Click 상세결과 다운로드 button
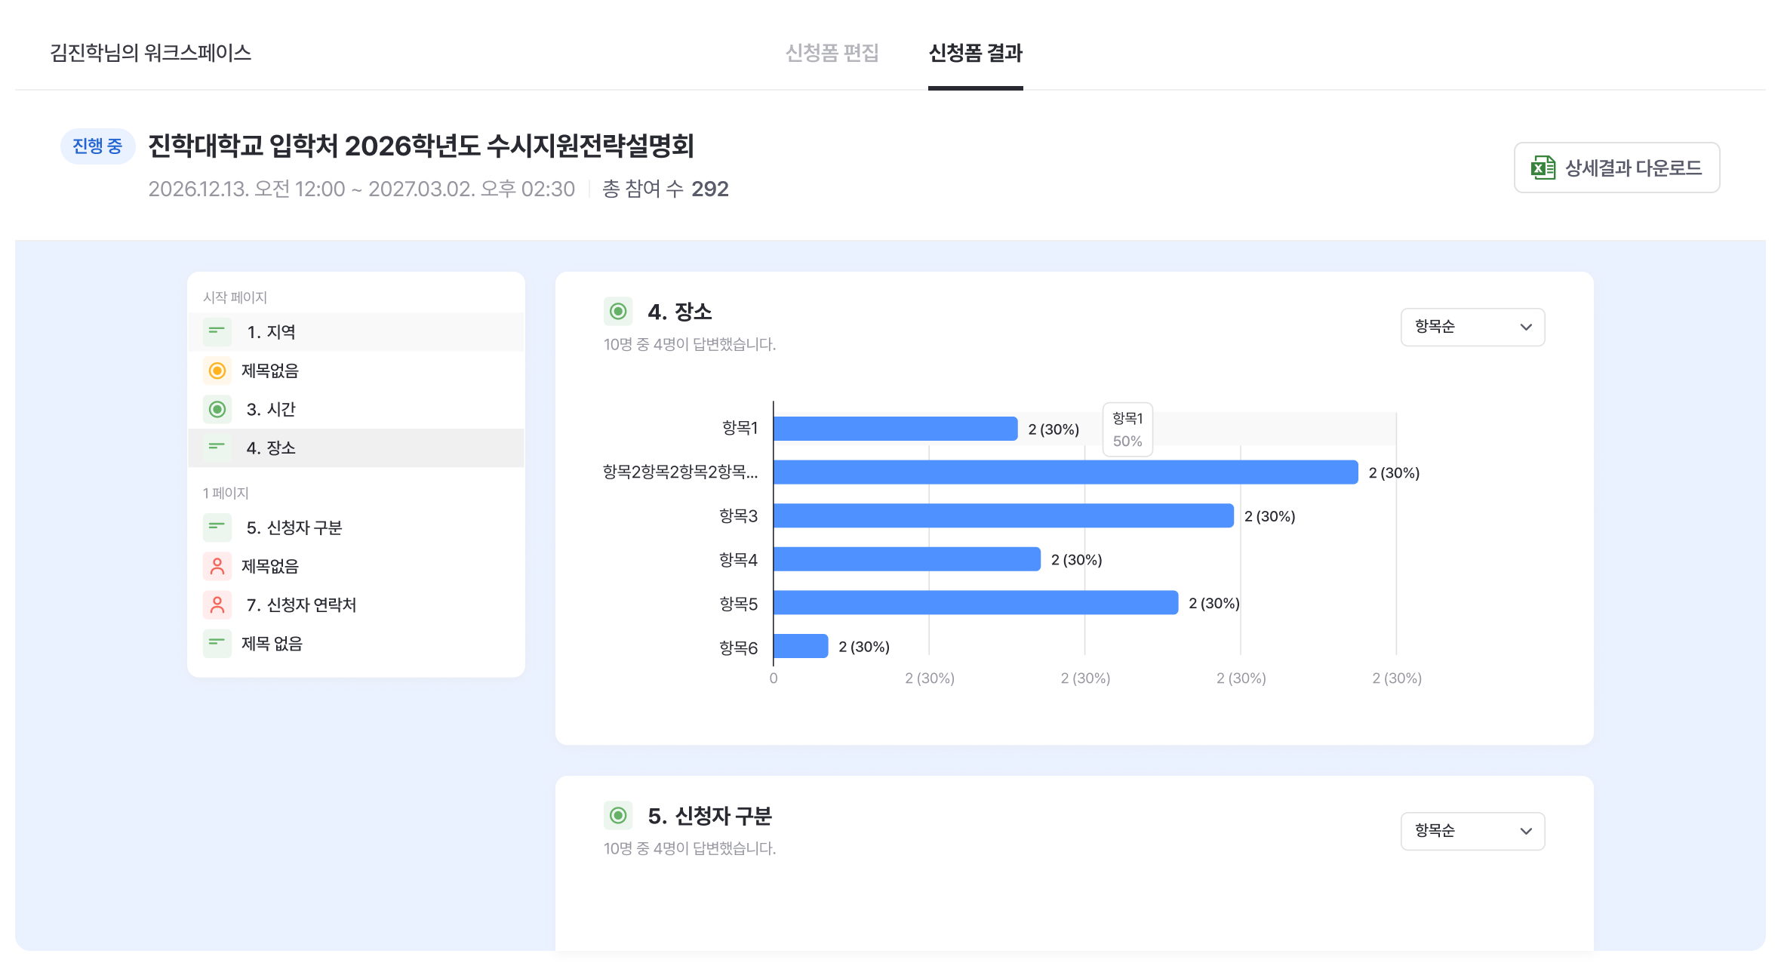This screenshot has height=966, width=1781. click(x=1616, y=168)
